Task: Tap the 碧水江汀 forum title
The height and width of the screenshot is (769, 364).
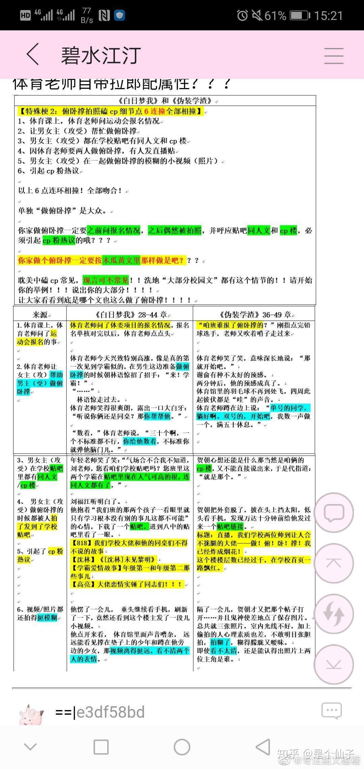Action: pos(101,55)
